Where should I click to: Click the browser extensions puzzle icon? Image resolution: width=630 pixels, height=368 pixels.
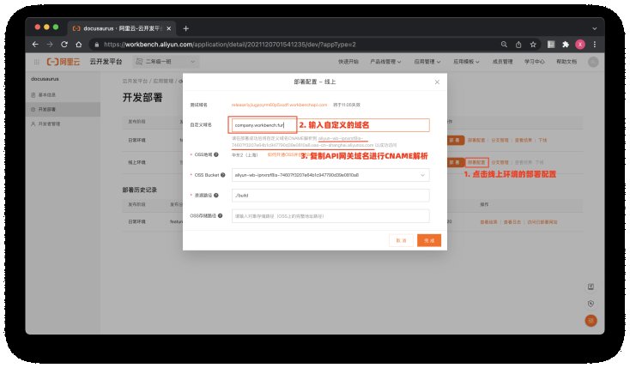tap(565, 44)
